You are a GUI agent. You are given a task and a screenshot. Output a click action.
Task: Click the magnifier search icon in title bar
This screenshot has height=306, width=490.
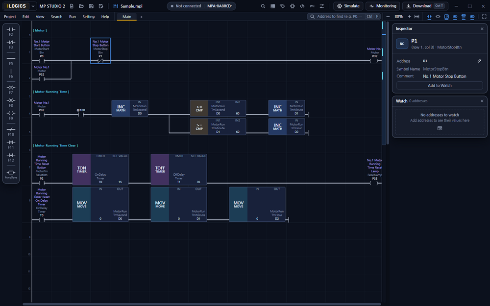click(x=263, y=6)
